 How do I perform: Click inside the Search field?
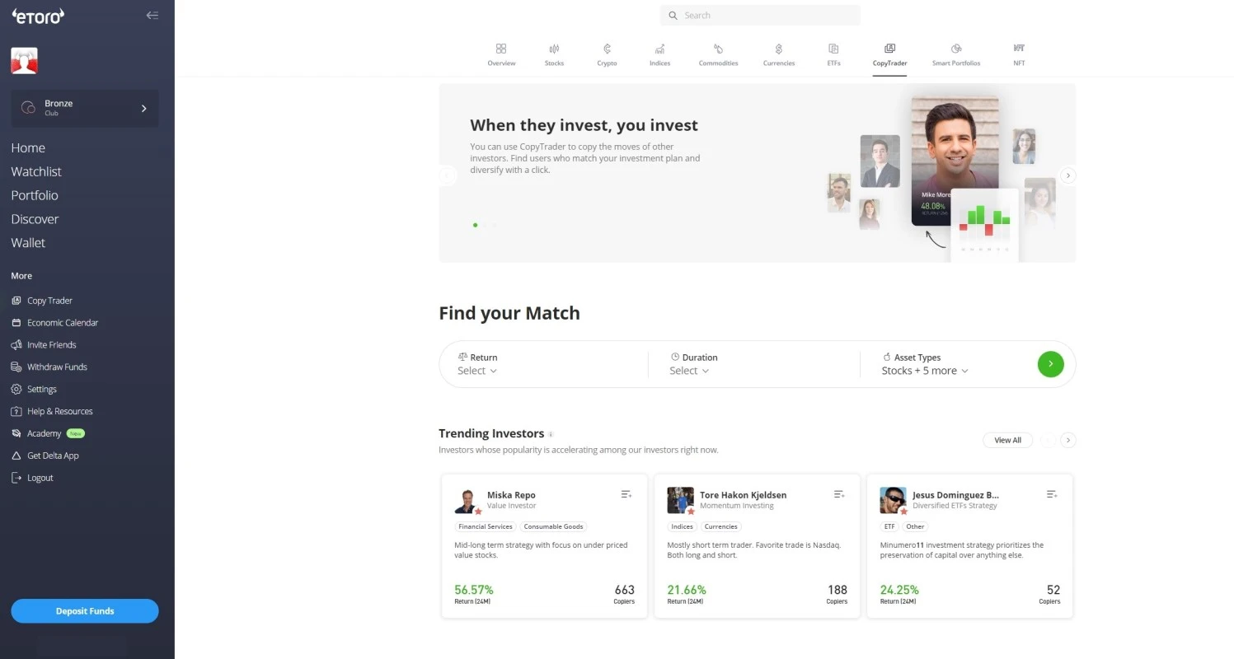pos(758,15)
